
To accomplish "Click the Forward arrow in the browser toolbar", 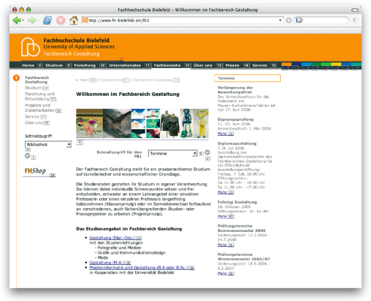I will tap(32, 20).
